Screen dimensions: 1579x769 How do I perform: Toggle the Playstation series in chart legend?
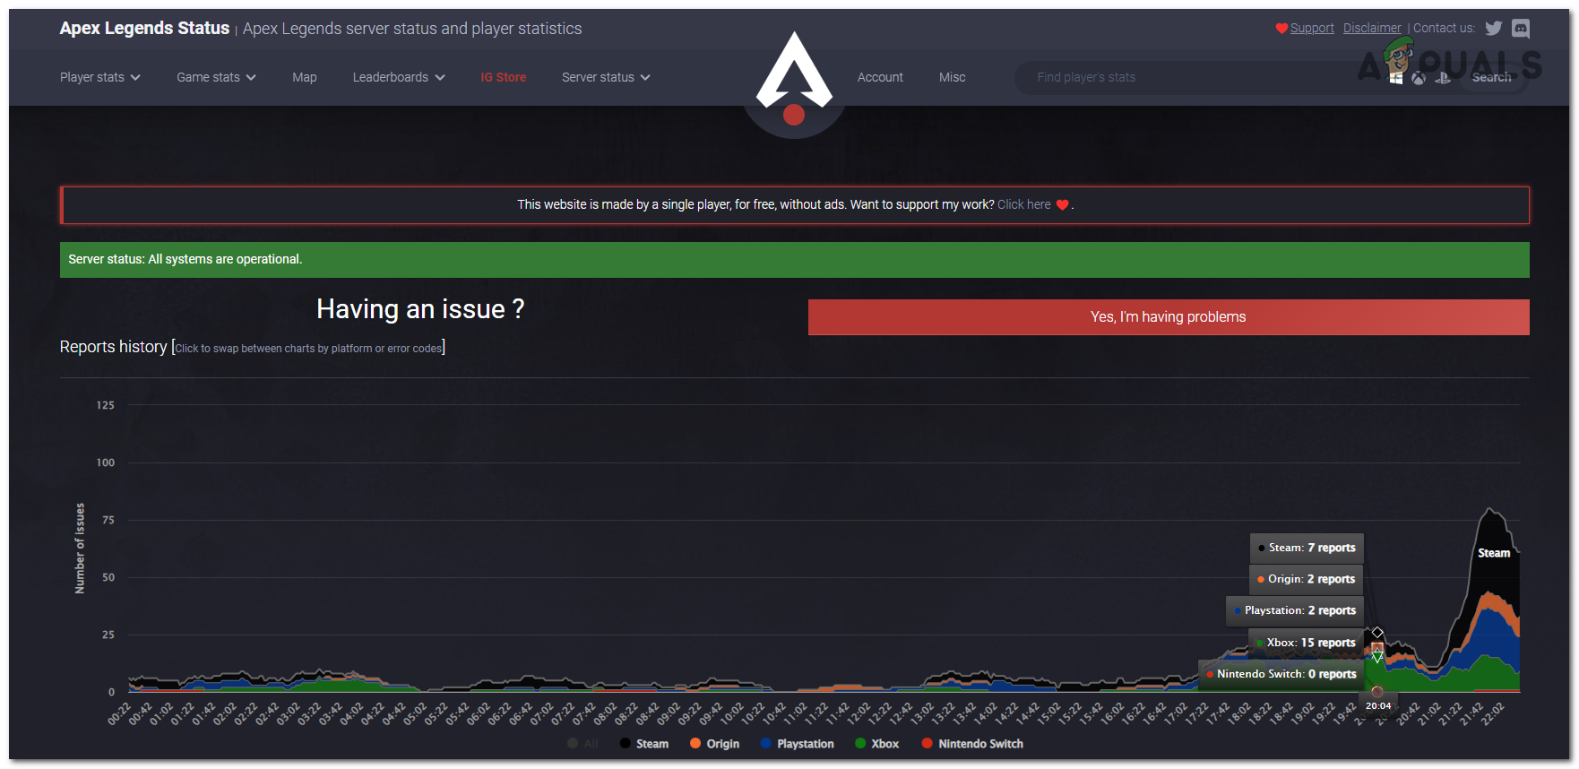(x=797, y=744)
